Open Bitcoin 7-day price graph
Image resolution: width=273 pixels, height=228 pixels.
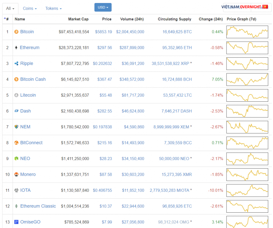pos(247,32)
